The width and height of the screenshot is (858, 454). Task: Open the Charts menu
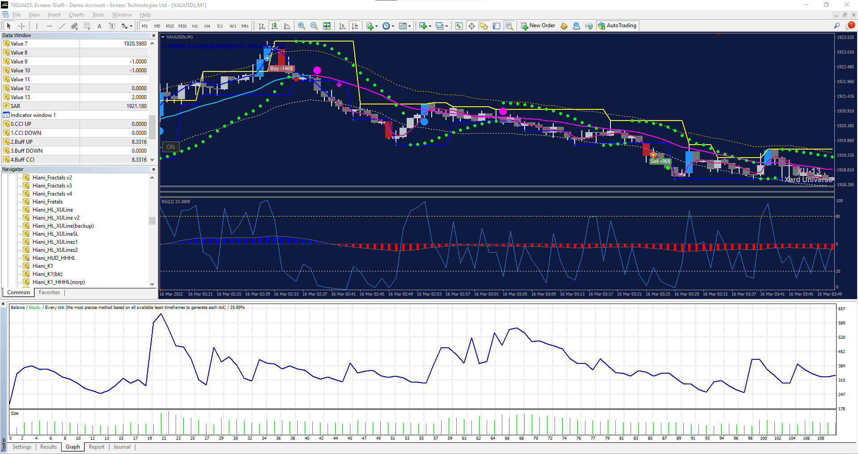76,15
